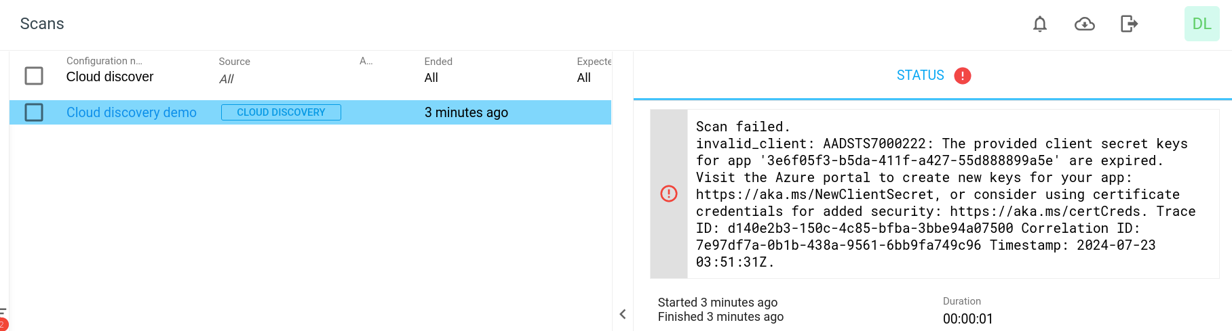The width and height of the screenshot is (1232, 331).
Task: Click the logout icon
Action: [x=1129, y=24]
